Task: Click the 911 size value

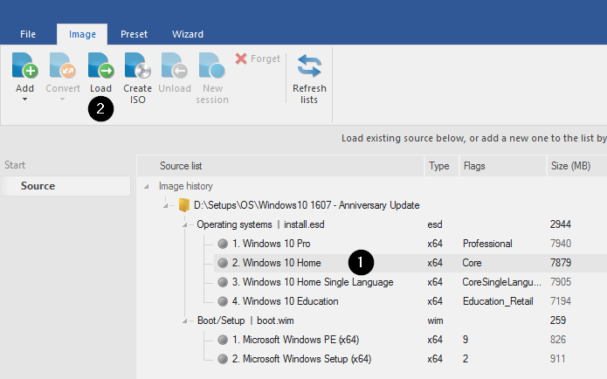Action: pos(557,359)
